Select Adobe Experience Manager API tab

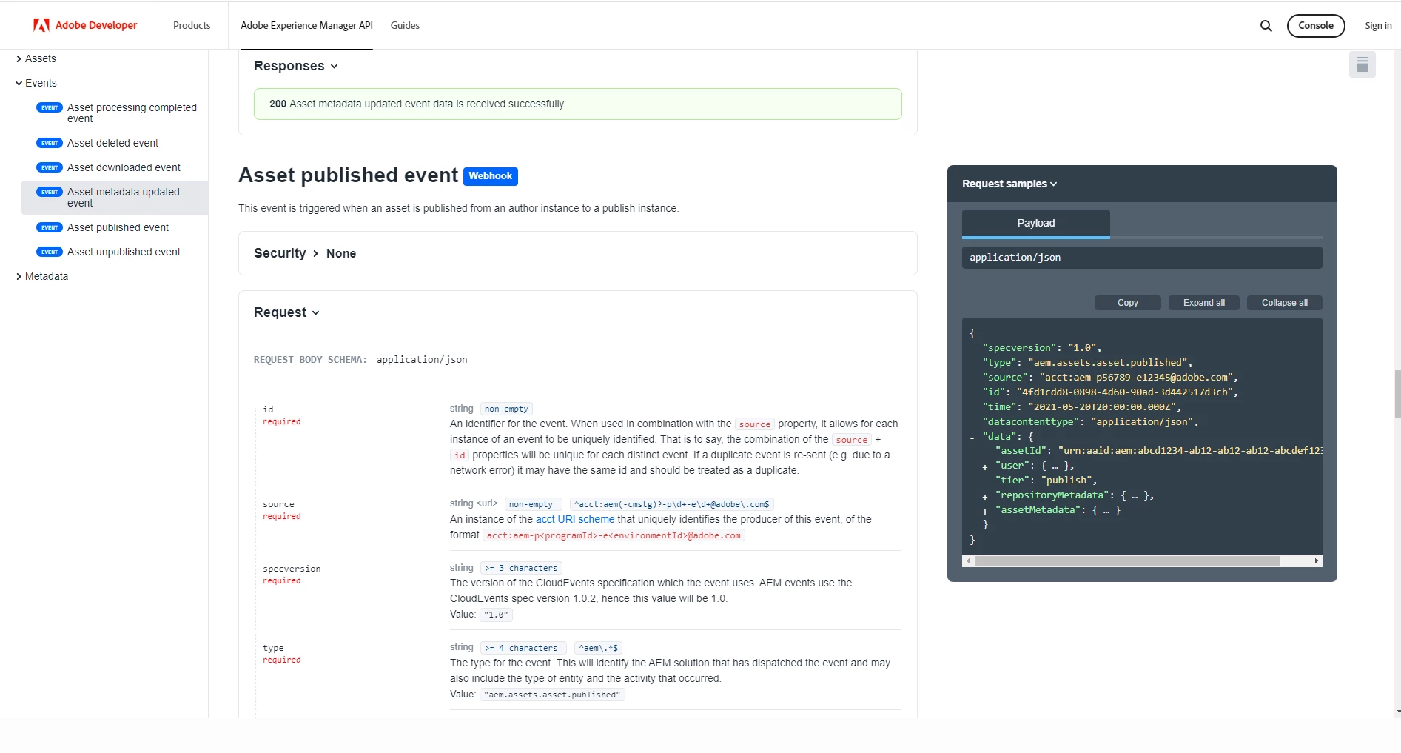point(306,25)
